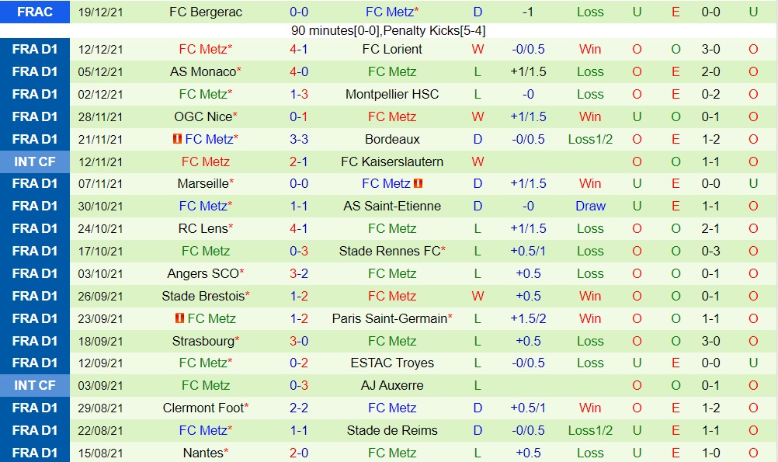Screen dimensions: 778x462
Task: Click the AJ Auxerre team name
Action: 392,385
